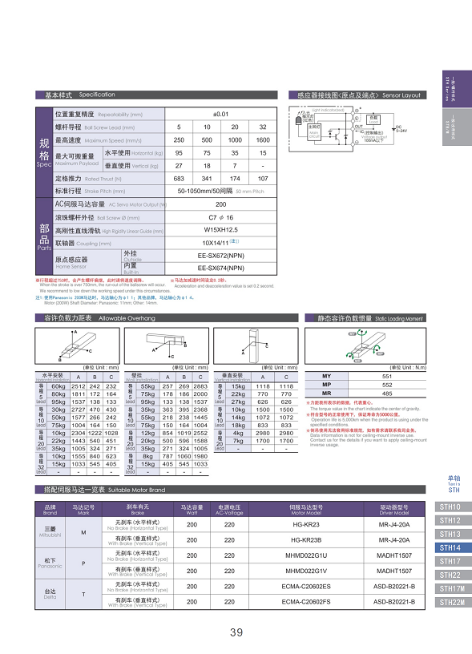Viewport: 472px width, 654px height.
Task: Click the coupling value '10X14/11'
Action: (216, 243)
